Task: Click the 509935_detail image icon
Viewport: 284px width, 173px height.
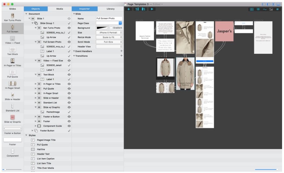Action: point(42,65)
